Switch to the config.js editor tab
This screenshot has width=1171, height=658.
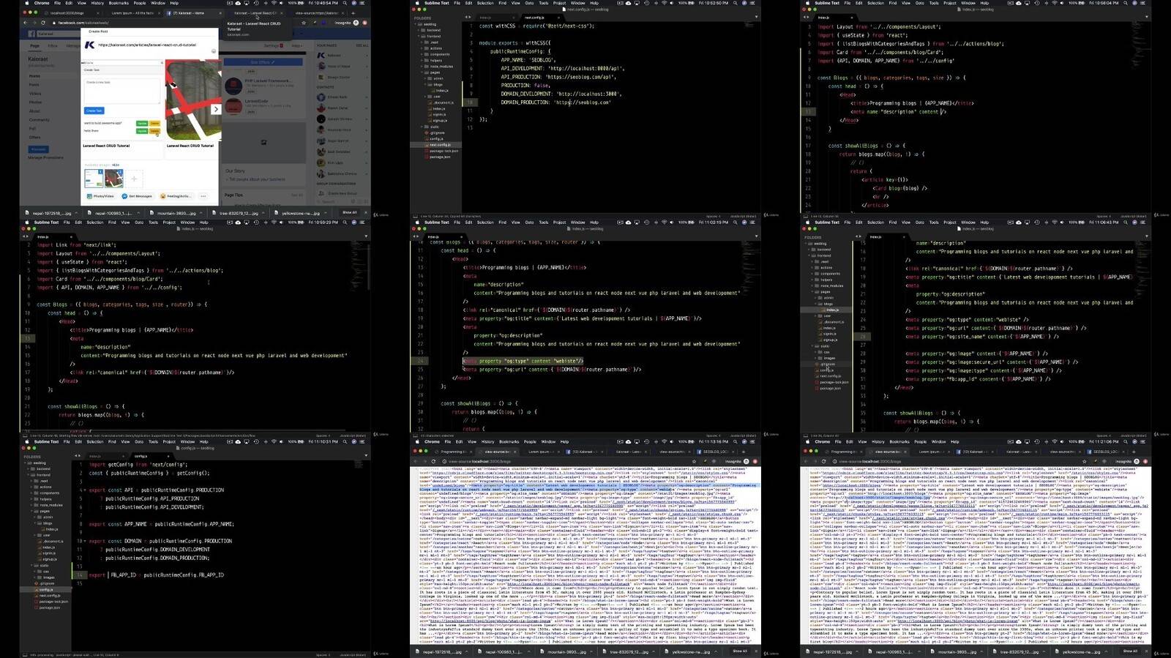click(141, 456)
